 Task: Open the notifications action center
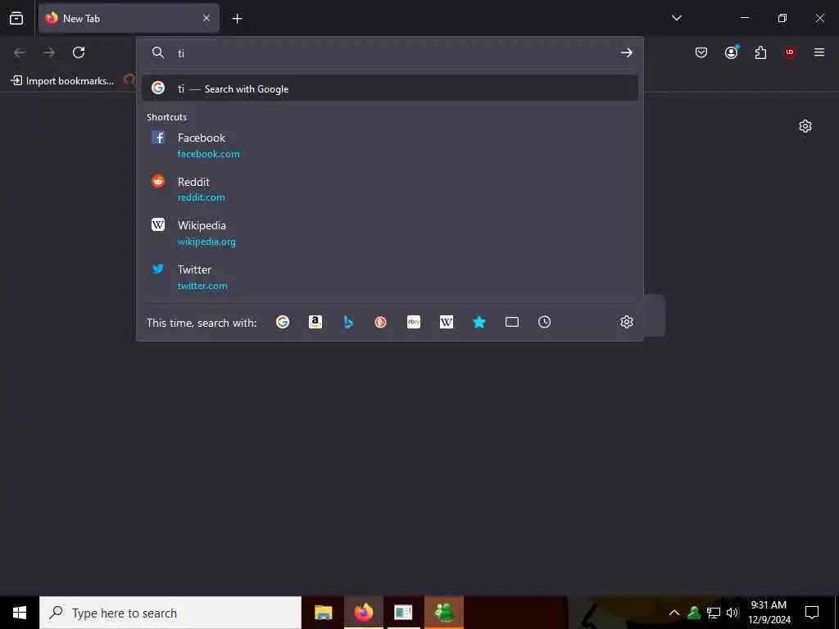click(812, 613)
